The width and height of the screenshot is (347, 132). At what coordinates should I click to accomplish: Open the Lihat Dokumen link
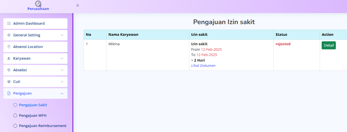pyautogui.click(x=203, y=66)
